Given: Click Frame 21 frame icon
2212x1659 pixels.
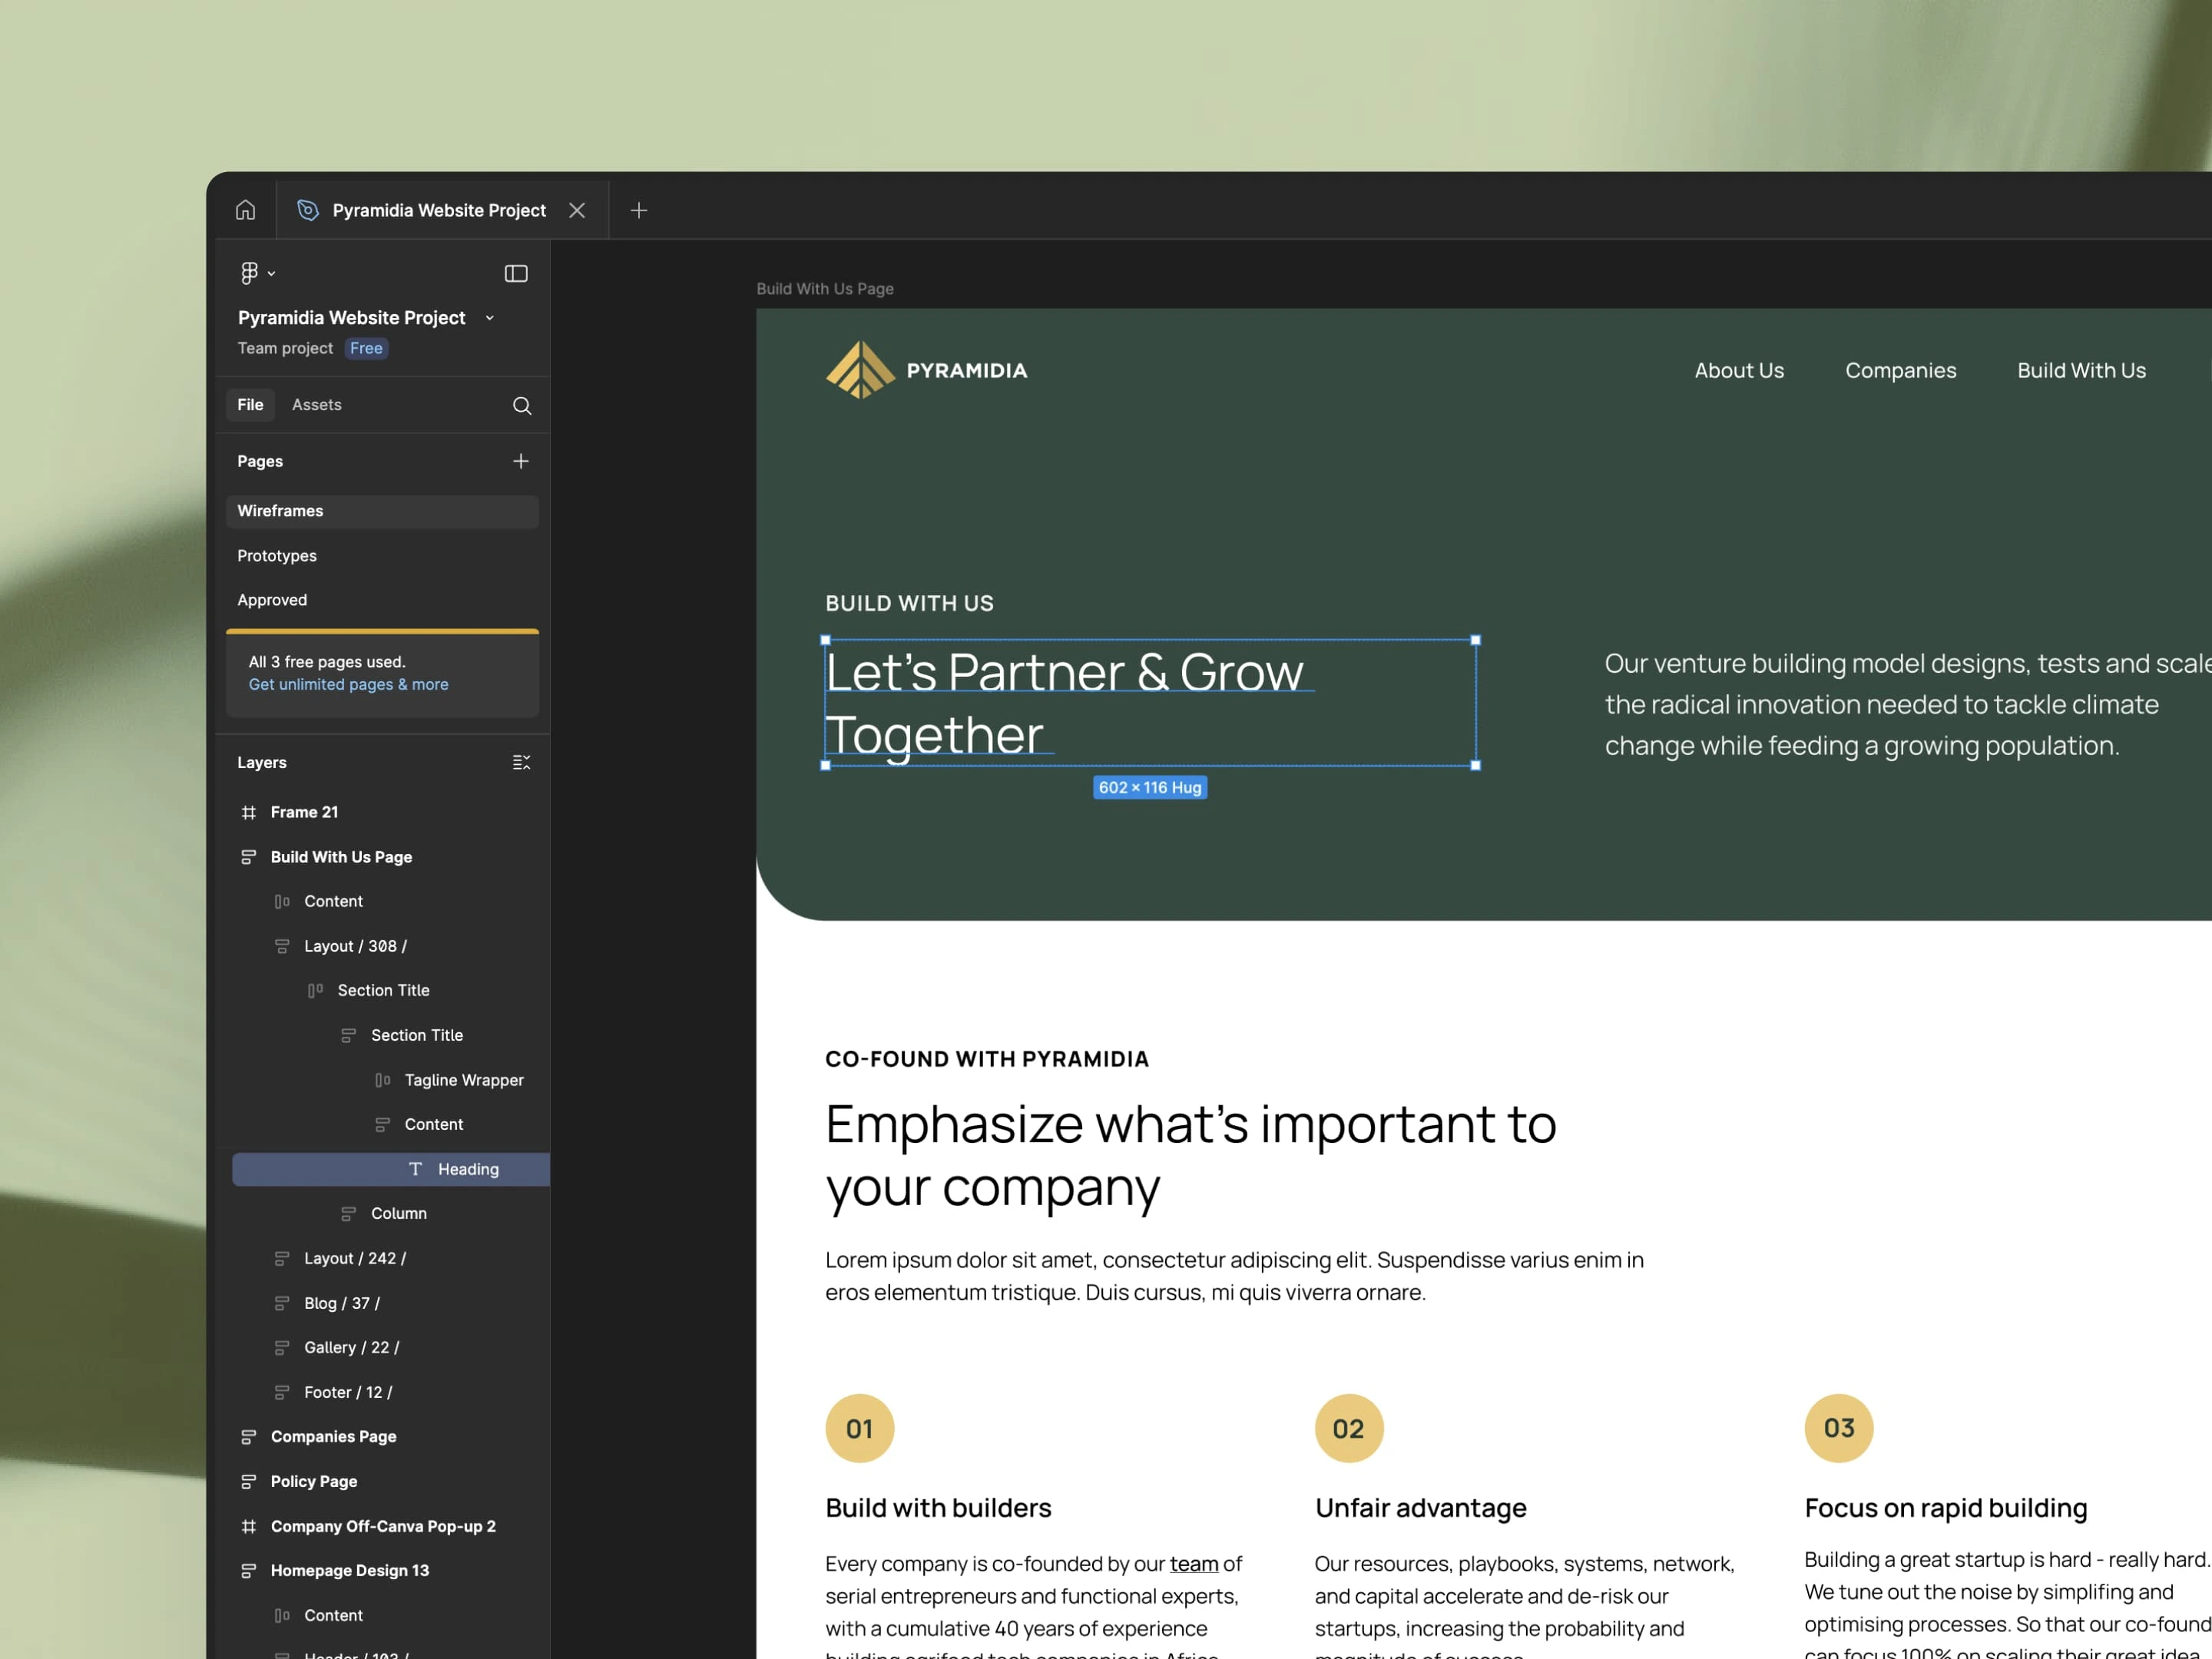Looking at the screenshot, I should (x=249, y=812).
